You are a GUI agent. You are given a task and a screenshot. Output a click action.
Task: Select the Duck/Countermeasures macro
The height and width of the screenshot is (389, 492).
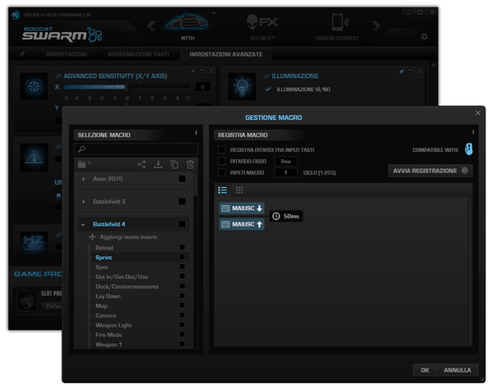pyautogui.click(x=127, y=286)
